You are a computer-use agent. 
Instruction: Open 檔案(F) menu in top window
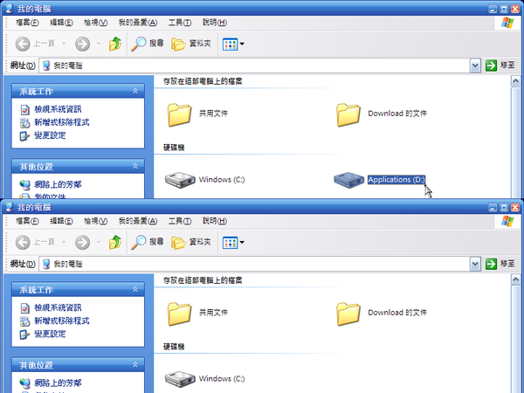[x=27, y=23]
